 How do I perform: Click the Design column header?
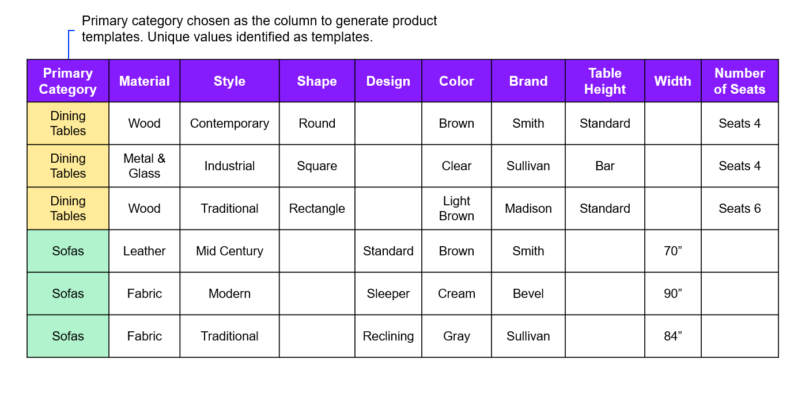388,81
